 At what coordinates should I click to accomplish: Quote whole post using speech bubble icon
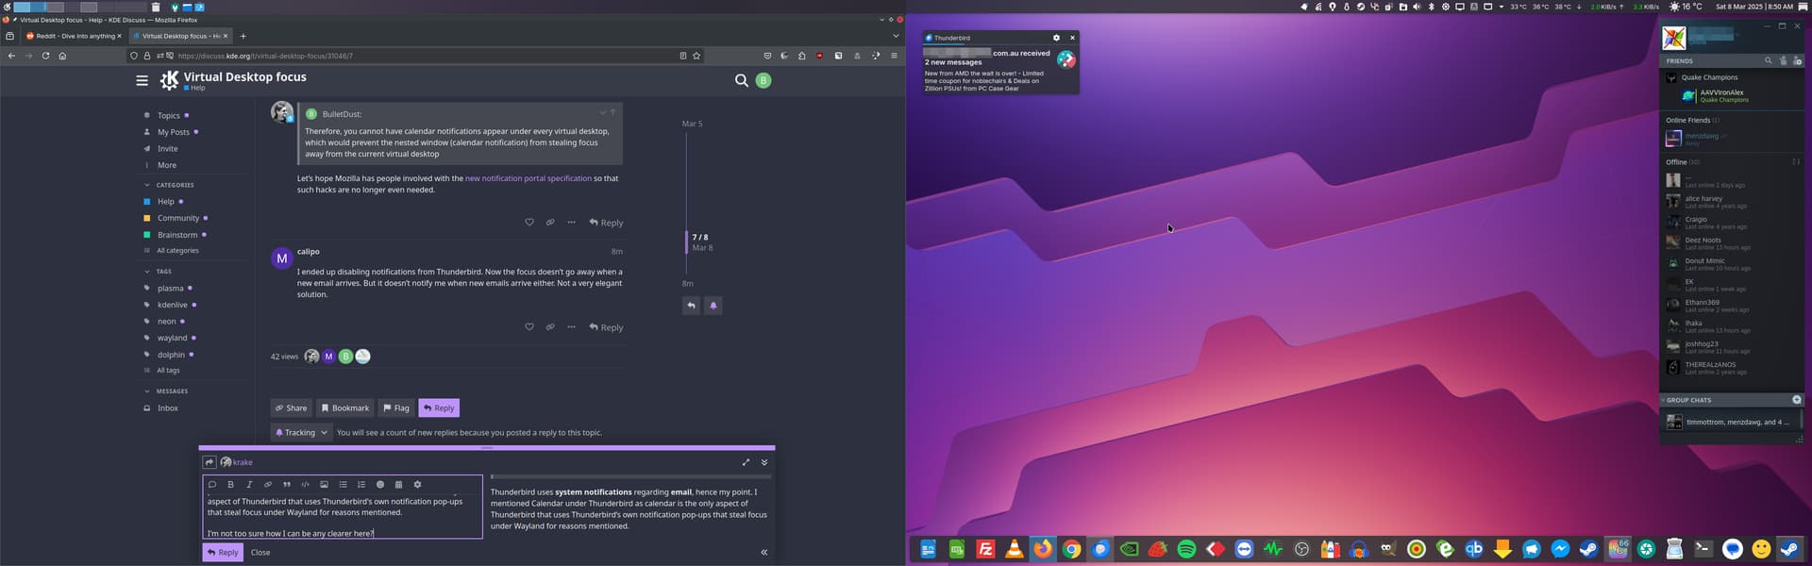212,485
